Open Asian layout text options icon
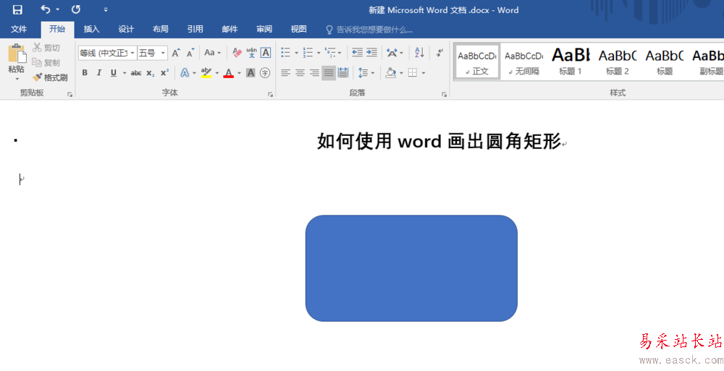Viewport: 724px width, 371px height. coord(392,53)
